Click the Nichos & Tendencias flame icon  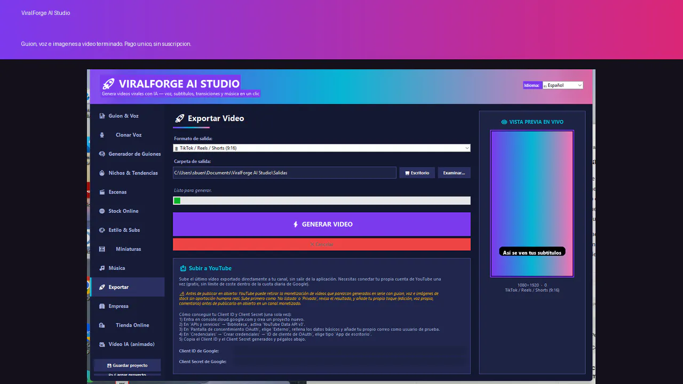click(102, 173)
